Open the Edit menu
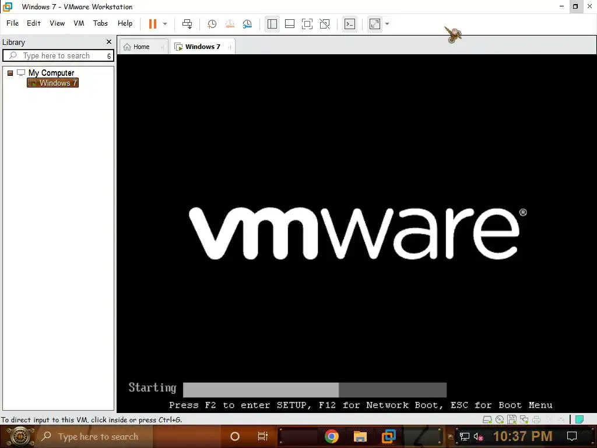 [x=33, y=23]
